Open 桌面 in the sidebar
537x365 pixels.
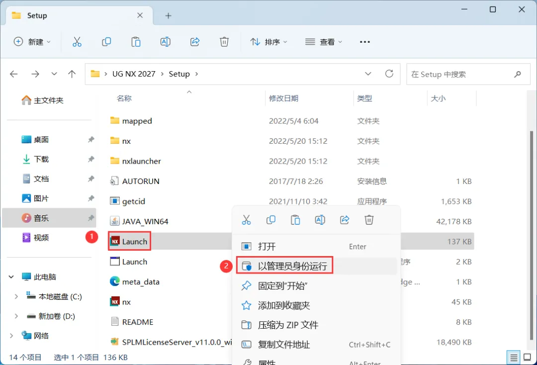pos(36,139)
